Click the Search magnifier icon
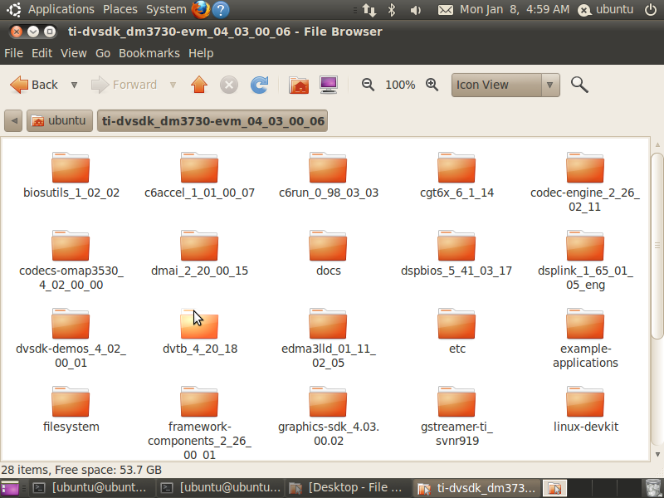664x498 pixels. 579,85
